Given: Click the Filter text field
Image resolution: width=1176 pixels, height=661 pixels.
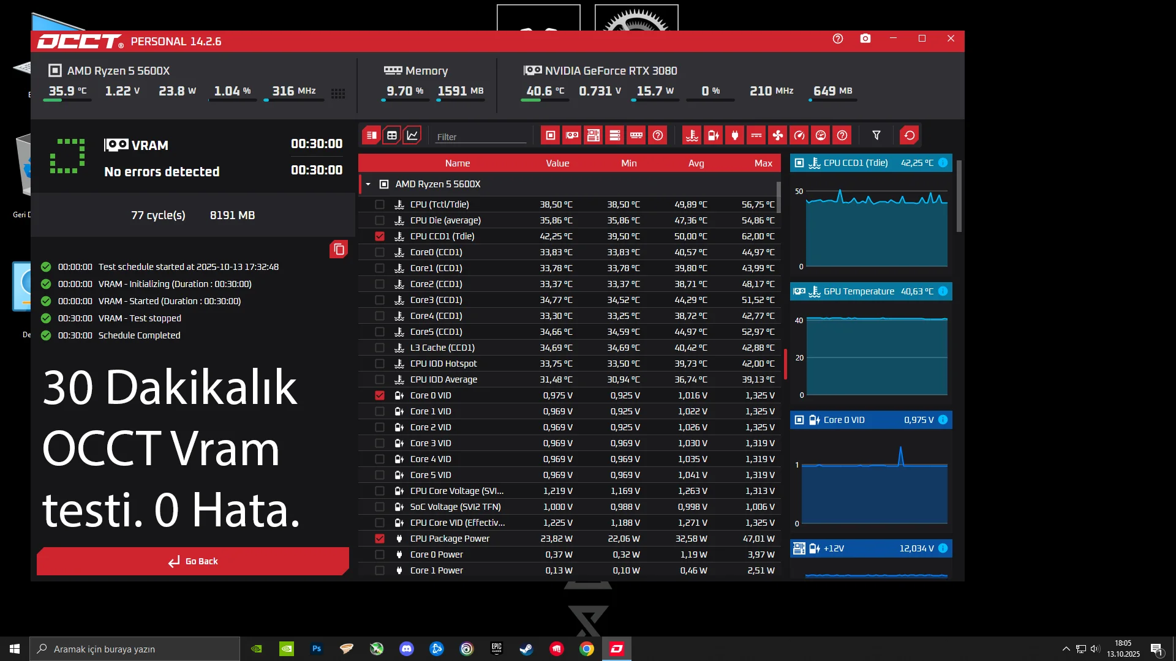Looking at the screenshot, I should click(x=481, y=136).
